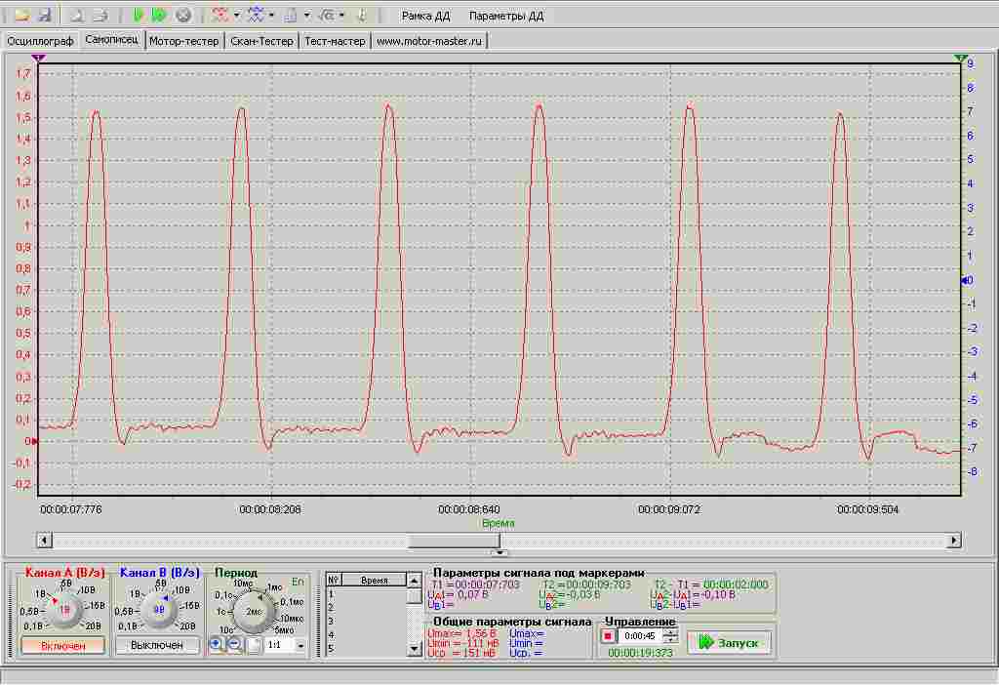Viewport: 999px width, 685px height.
Task: Click the purple left marker triangle
Action: (x=39, y=59)
